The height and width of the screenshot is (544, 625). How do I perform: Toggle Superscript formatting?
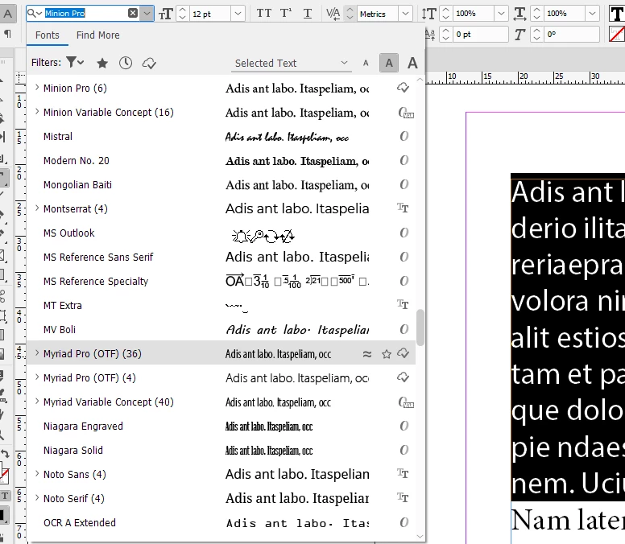(x=286, y=14)
